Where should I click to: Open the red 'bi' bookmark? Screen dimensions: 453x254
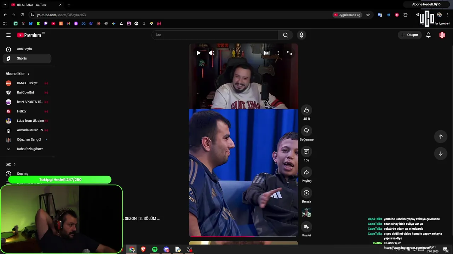coord(159,24)
